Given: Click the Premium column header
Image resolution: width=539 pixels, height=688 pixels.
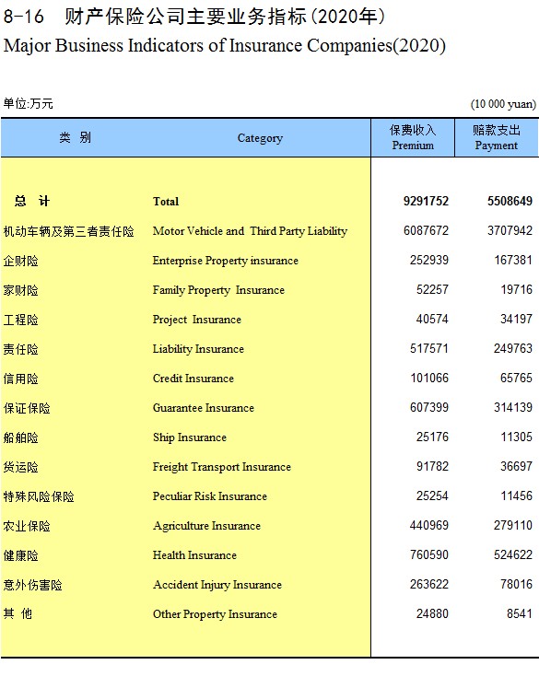Looking at the screenshot, I should (x=413, y=138).
